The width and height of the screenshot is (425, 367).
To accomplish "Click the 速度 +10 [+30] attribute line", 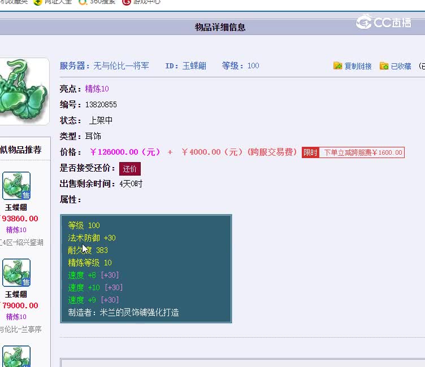I will [x=95, y=287].
